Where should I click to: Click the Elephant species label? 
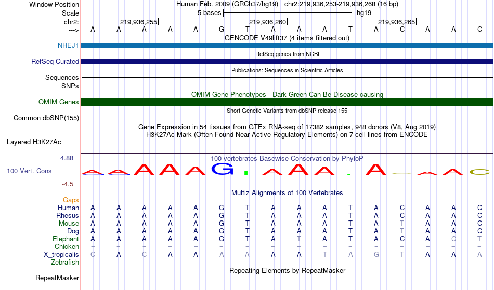point(66,239)
